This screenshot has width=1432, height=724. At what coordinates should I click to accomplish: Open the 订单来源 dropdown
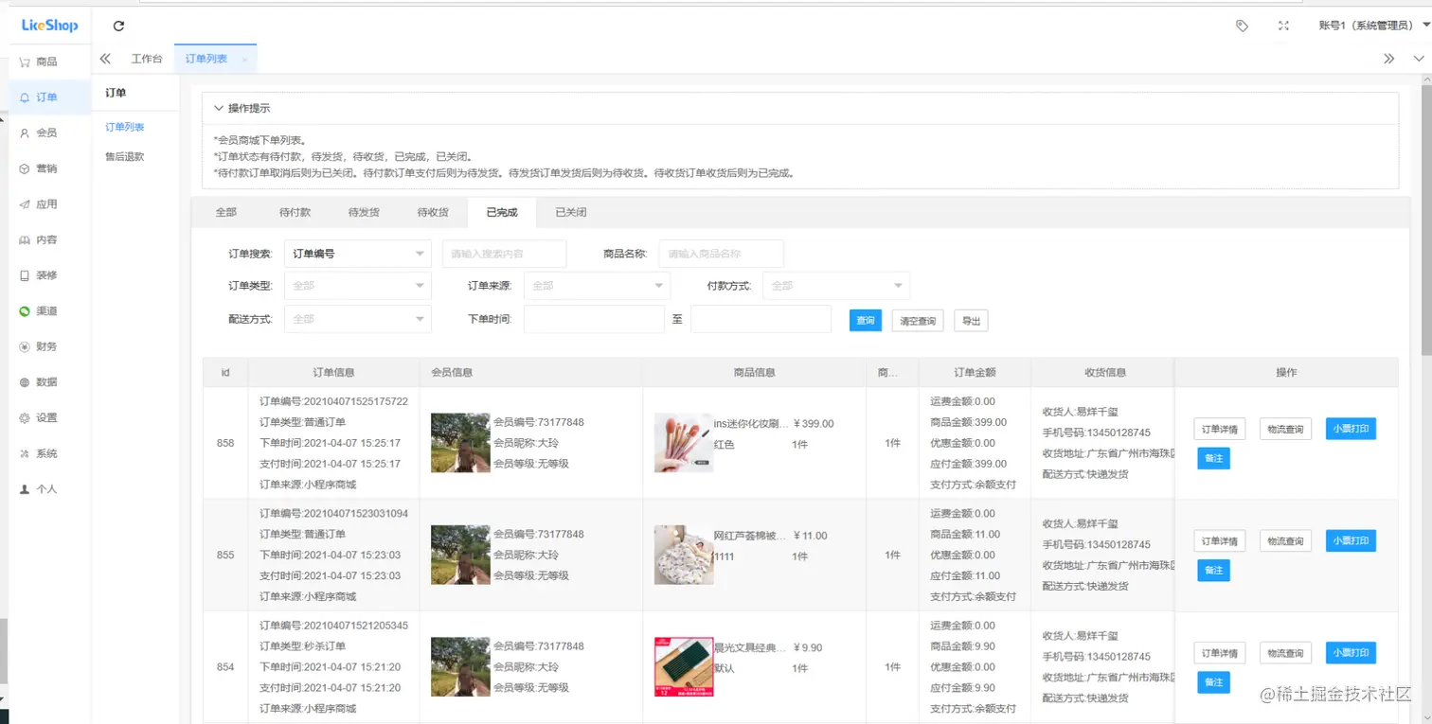pyautogui.click(x=597, y=286)
